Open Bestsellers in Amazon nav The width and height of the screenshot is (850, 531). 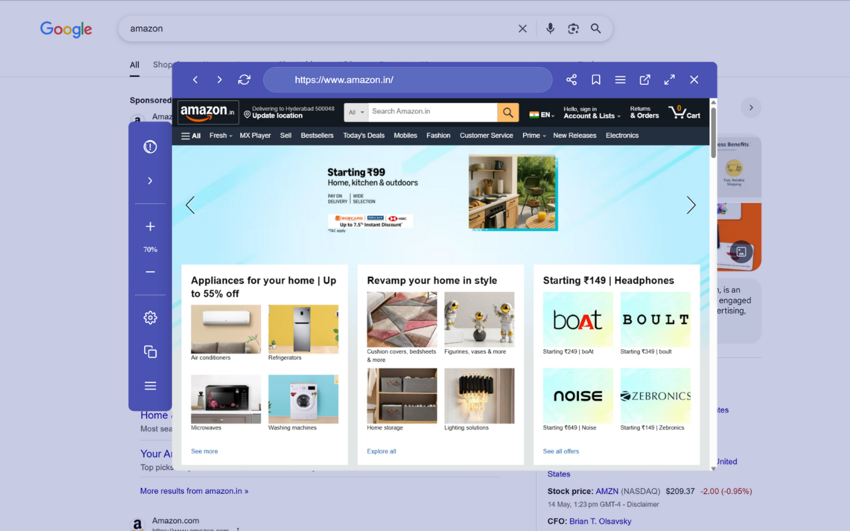[x=317, y=135]
